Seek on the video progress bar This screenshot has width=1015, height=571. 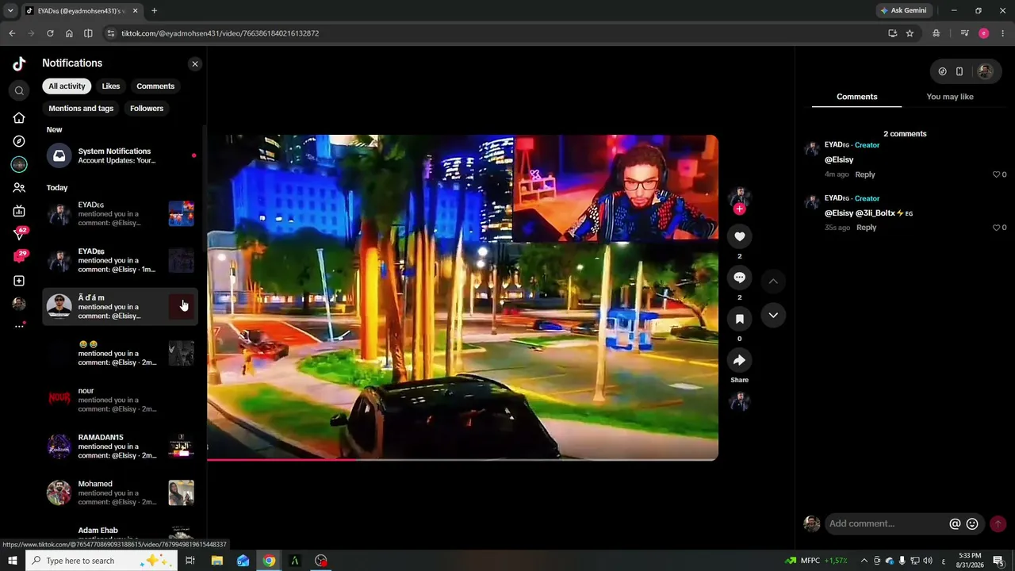[x=462, y=459]
